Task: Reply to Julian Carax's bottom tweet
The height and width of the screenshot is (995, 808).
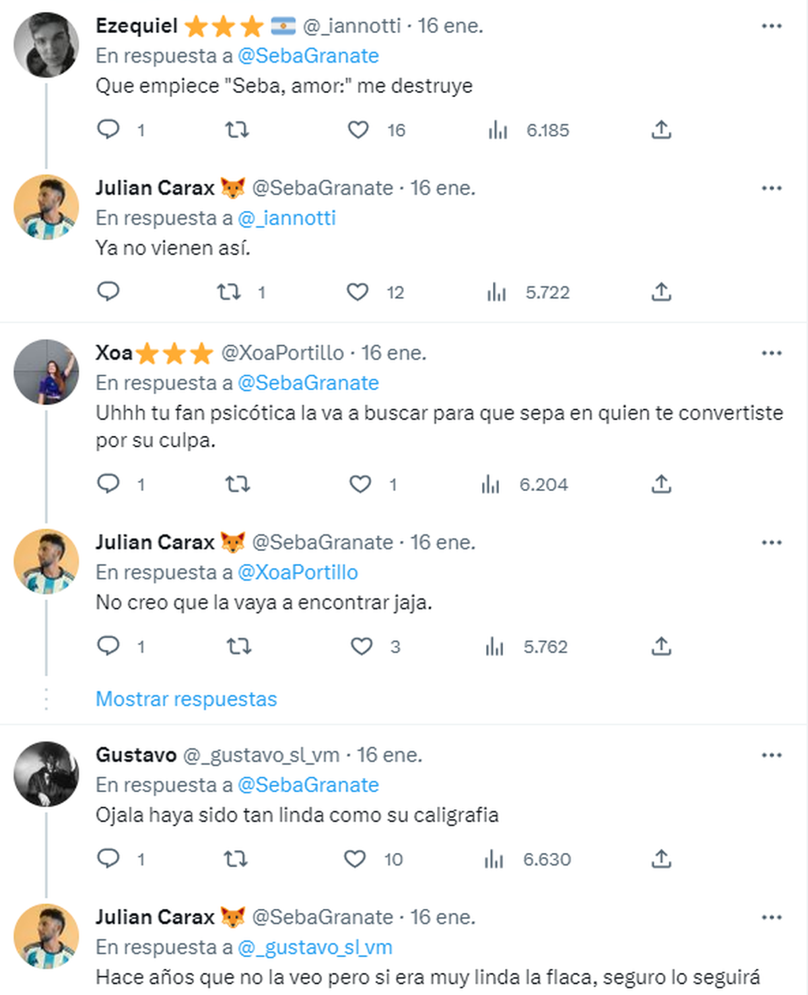Action: point(109,646)
